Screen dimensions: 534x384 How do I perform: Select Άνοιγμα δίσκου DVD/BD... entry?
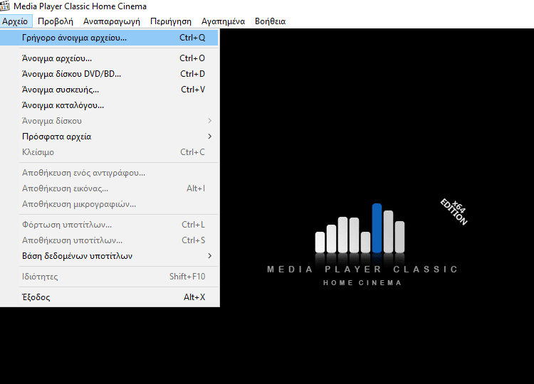click(x=109, y=74)
